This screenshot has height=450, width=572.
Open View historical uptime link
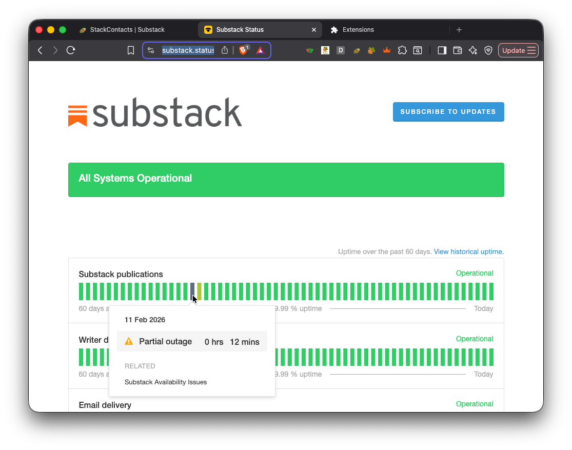click(x=468, y=251)
